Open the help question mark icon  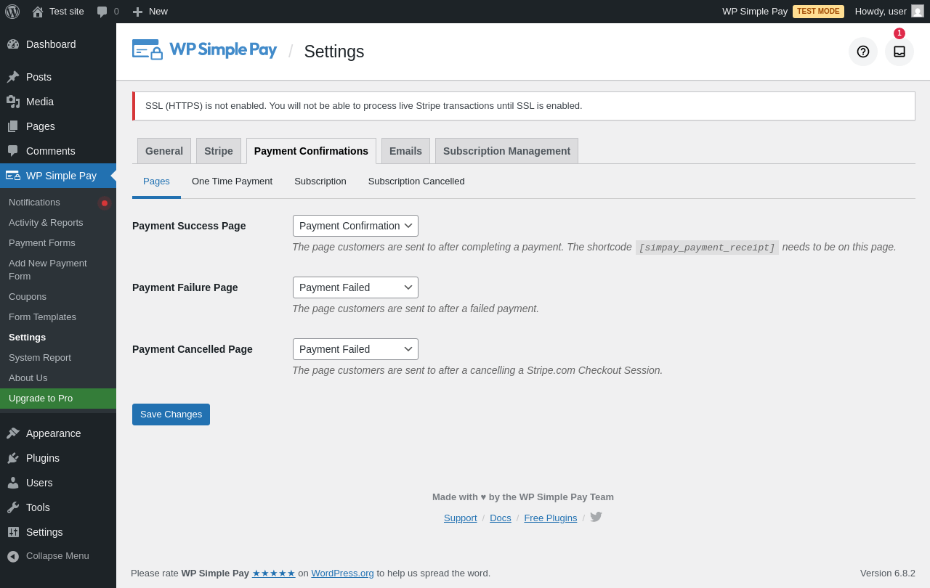pos(863,52)
